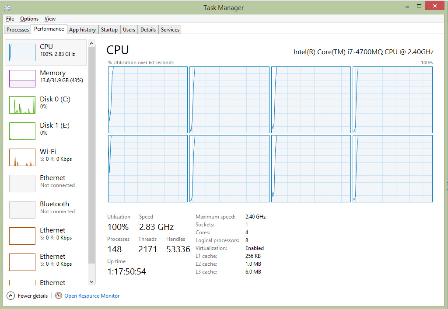Switch to the Processes tab
448x309 pixels.
click(17, 30)
